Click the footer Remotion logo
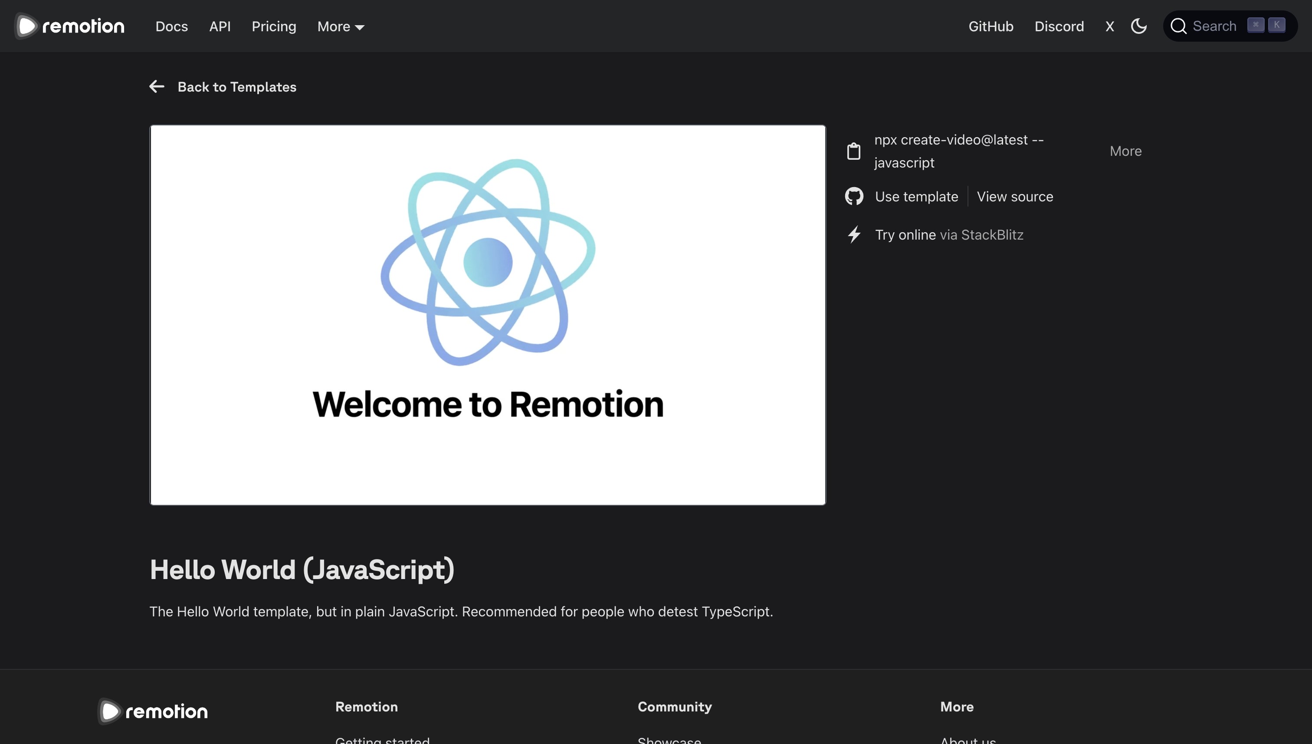 tap(153, 711)
